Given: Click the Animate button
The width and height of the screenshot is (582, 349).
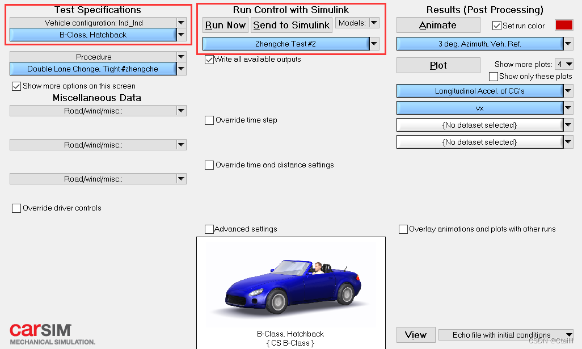Looking at the screenshot, I should point(438,25).
